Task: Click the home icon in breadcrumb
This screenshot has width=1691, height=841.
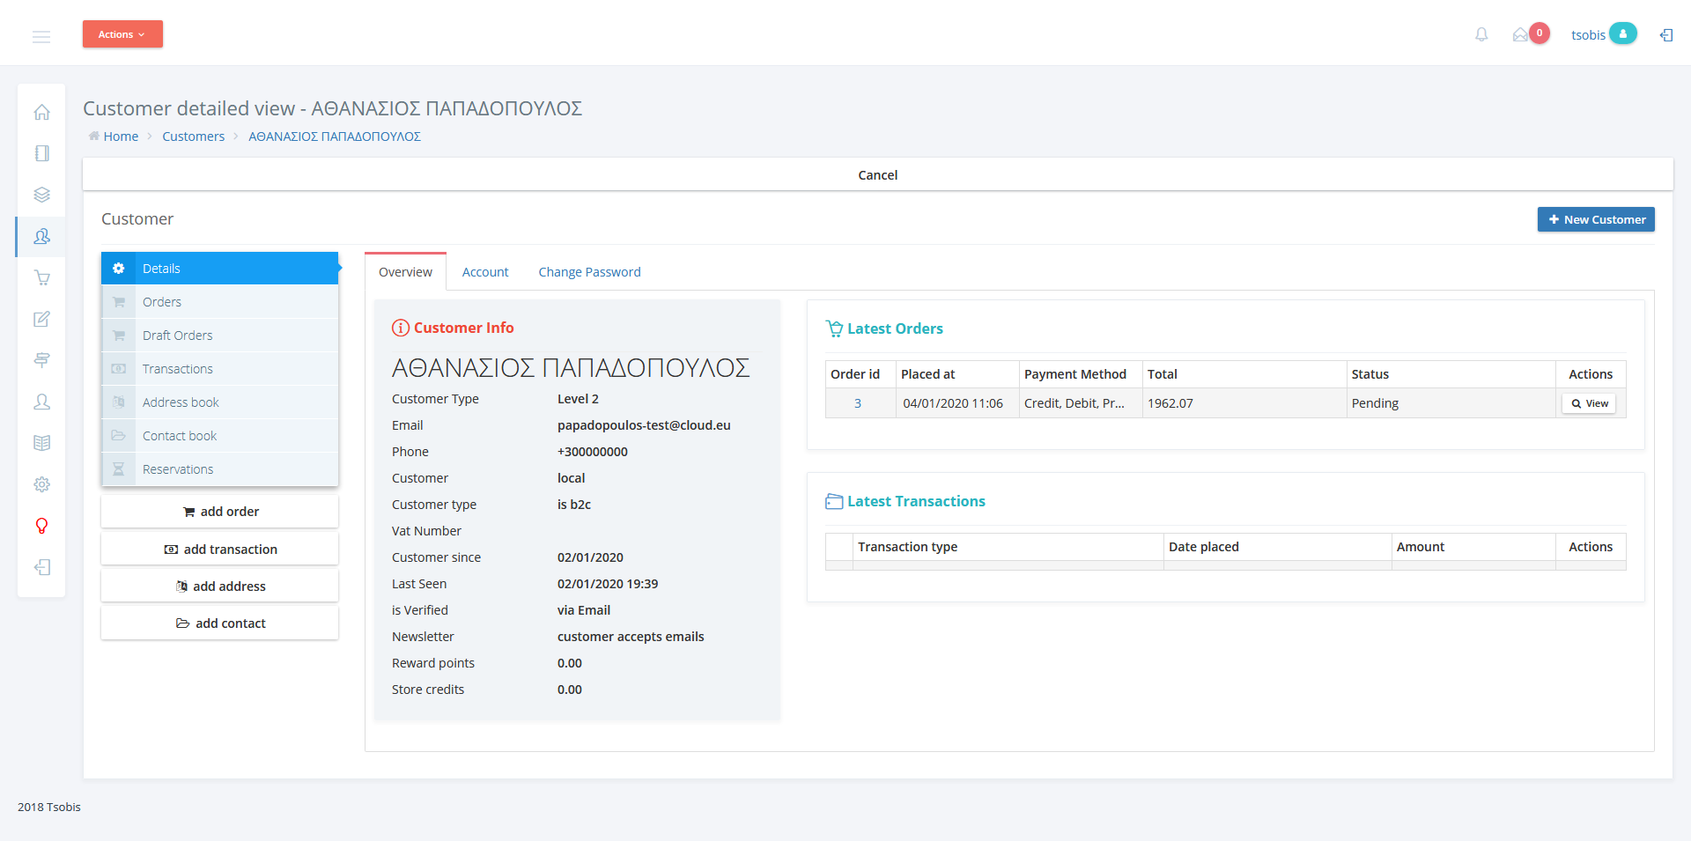Action: (93, 136)
